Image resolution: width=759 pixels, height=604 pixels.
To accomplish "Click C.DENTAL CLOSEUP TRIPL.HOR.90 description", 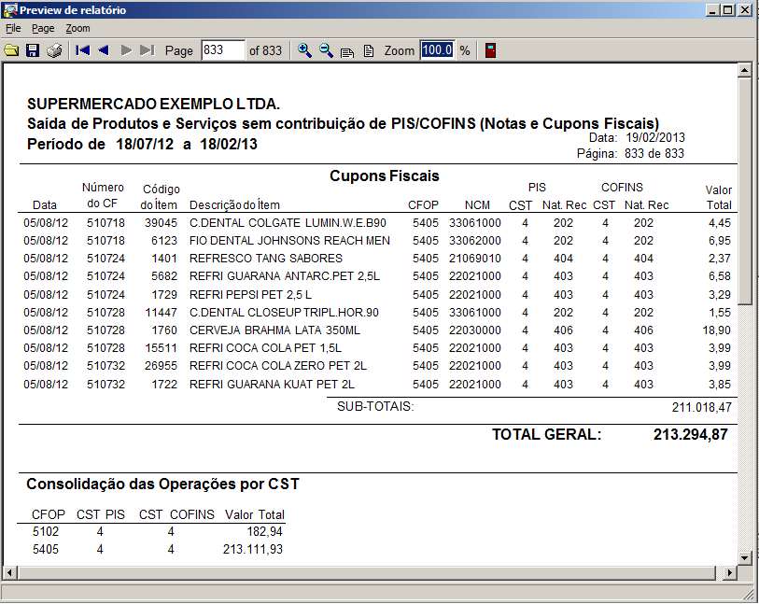I will (x=284, y=313).
